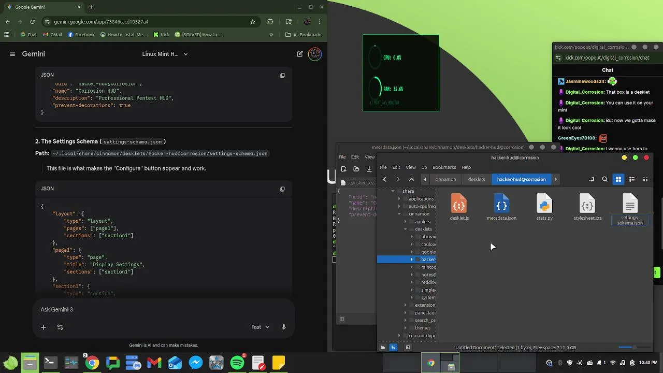Select the stats.py Python file
This screenshot has height=373, width=663.
point(544,203)
